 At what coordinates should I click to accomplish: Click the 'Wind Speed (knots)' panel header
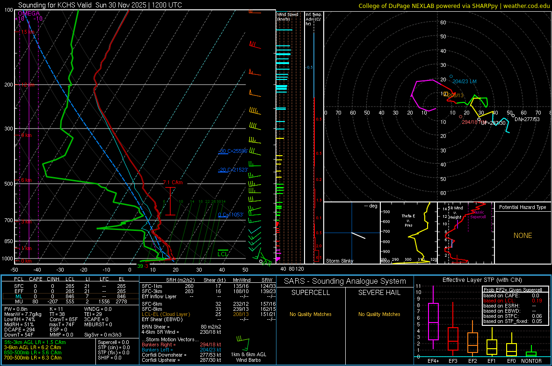288,16
